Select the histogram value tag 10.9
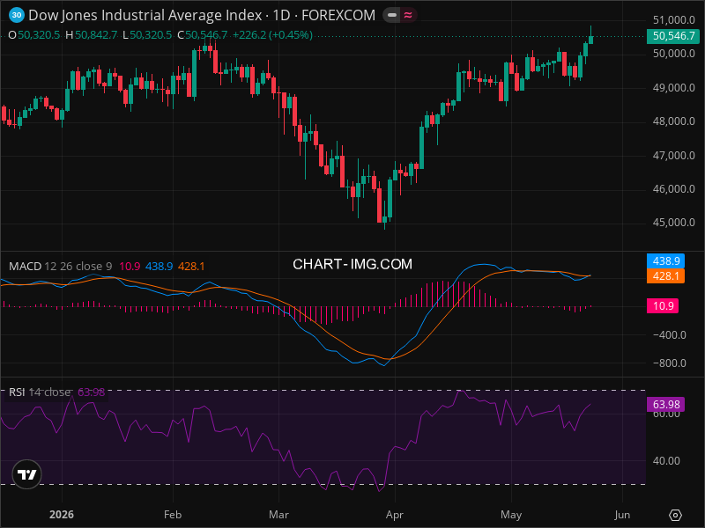The image size is (705, 528). (663, 305)
